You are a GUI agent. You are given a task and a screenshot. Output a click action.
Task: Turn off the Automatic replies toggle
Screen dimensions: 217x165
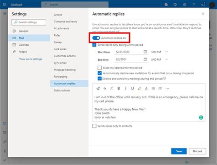point(96,38)
